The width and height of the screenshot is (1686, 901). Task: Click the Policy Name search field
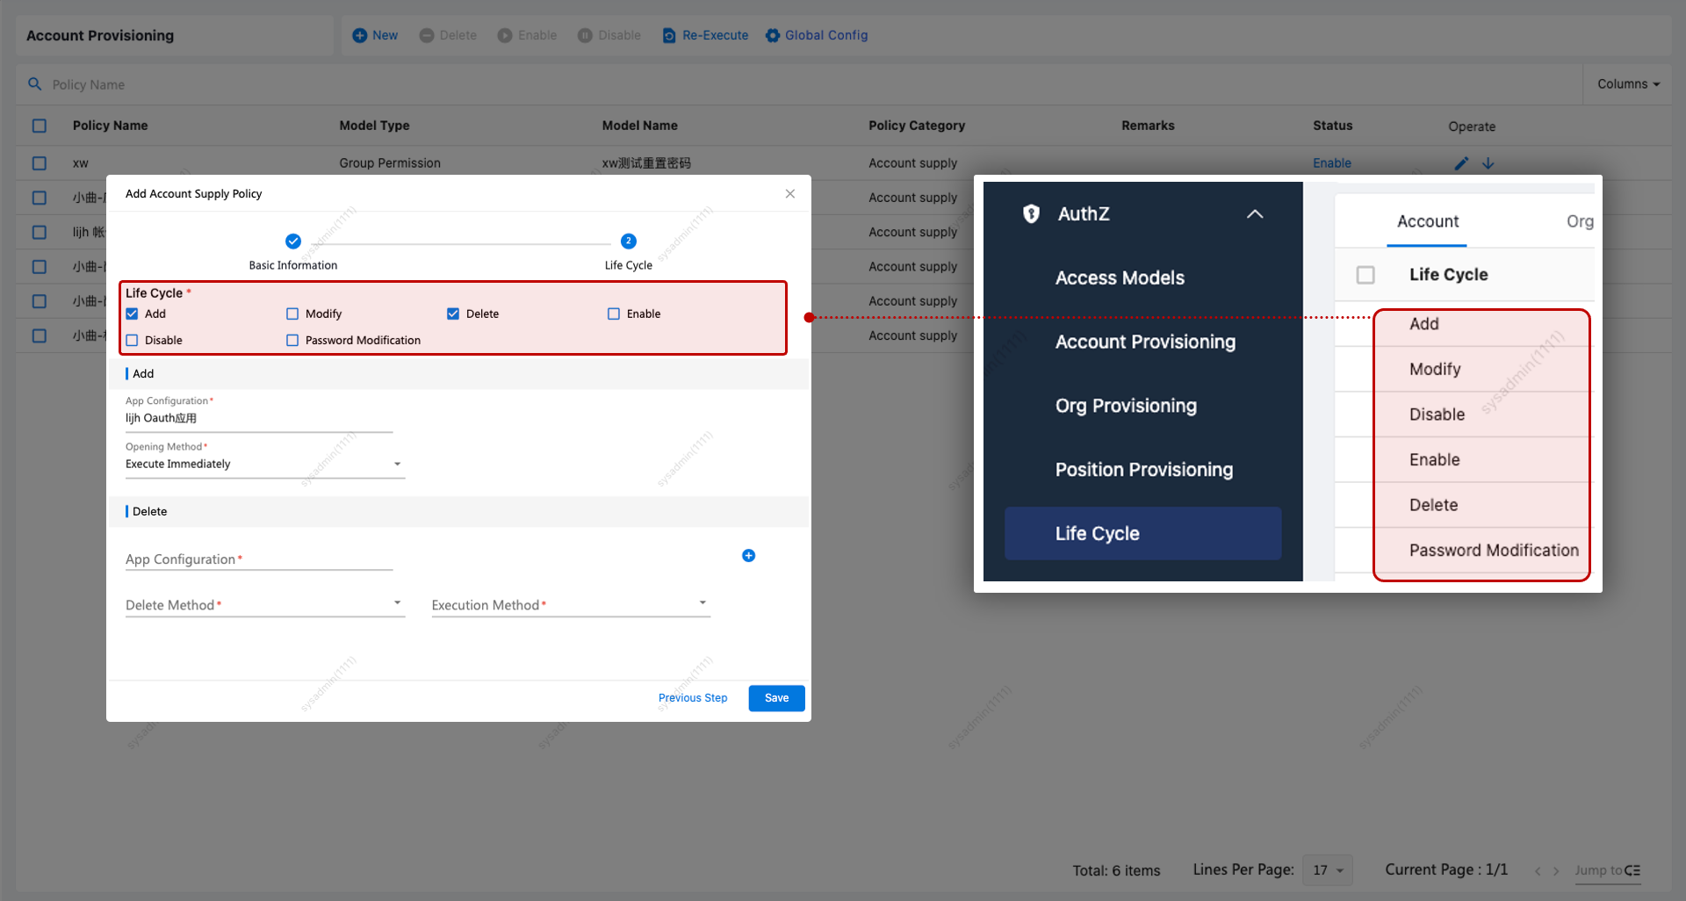point(351,84)
